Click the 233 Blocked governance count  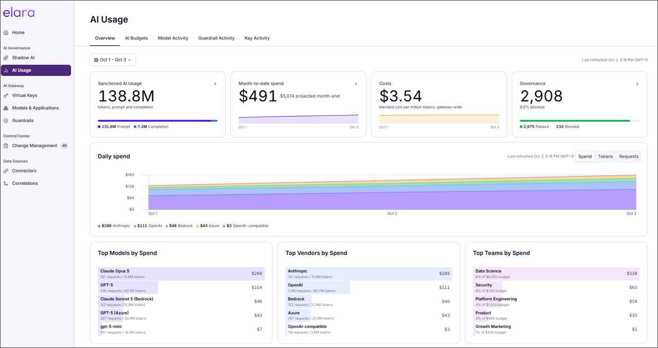(567, 126)
